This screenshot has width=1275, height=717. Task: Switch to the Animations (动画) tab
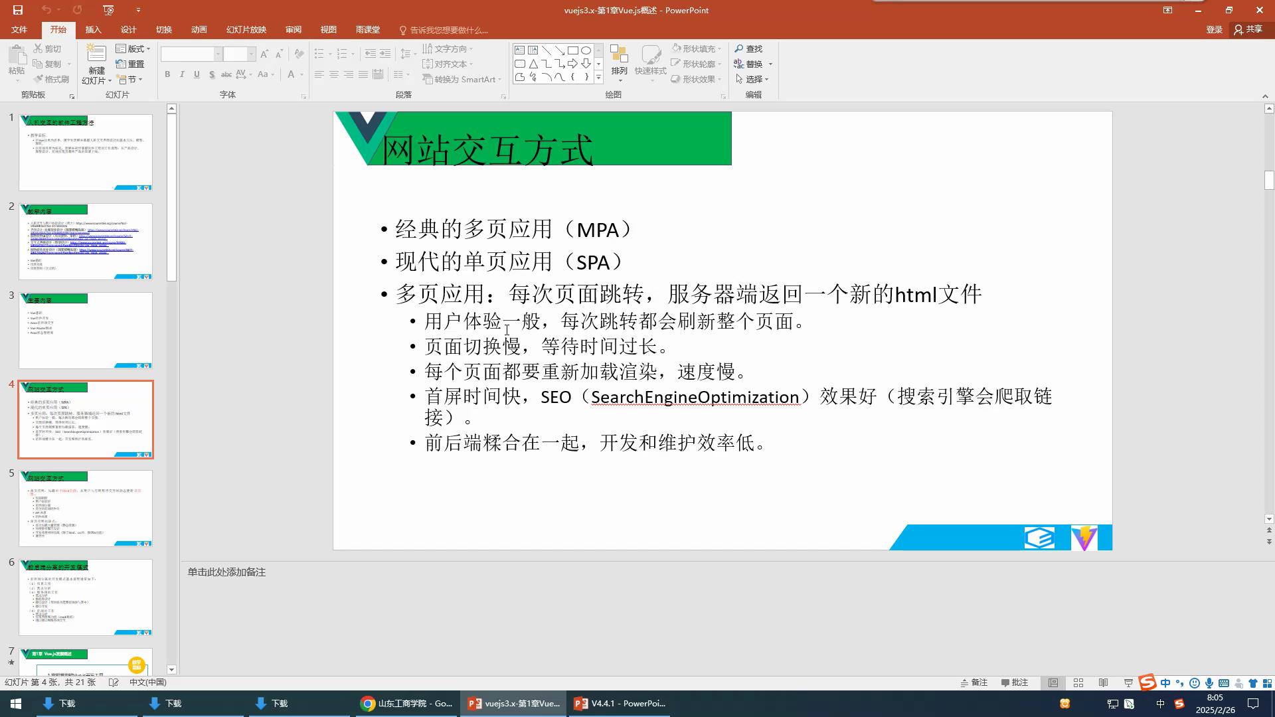tap(199, 30)
